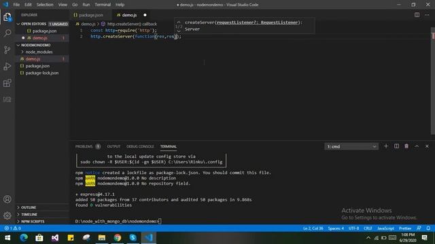Open the Source Control view
The height and width of the screenshot is (244, 435).
click(7, 49)
